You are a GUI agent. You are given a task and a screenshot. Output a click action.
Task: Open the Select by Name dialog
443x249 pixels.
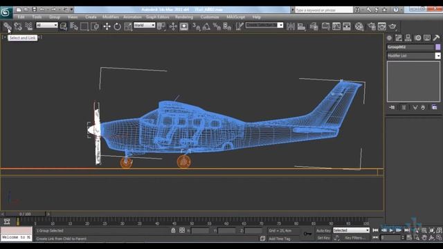[74, 26]
